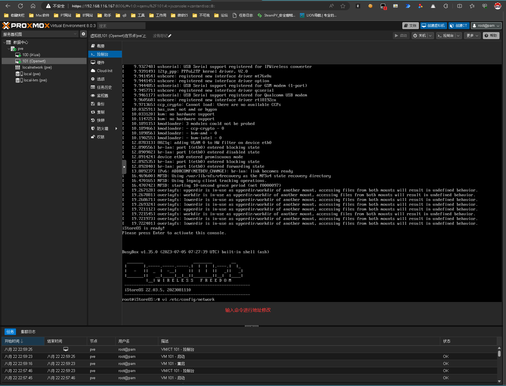The width and height of the screenshot is (506, 386).
Task: Select the 概要 summary menu item
Action: 101,46
